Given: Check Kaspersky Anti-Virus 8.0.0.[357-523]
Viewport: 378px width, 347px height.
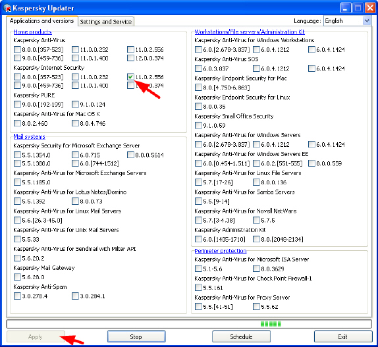Looking at the screenshot, I should (x=17, y=49).
